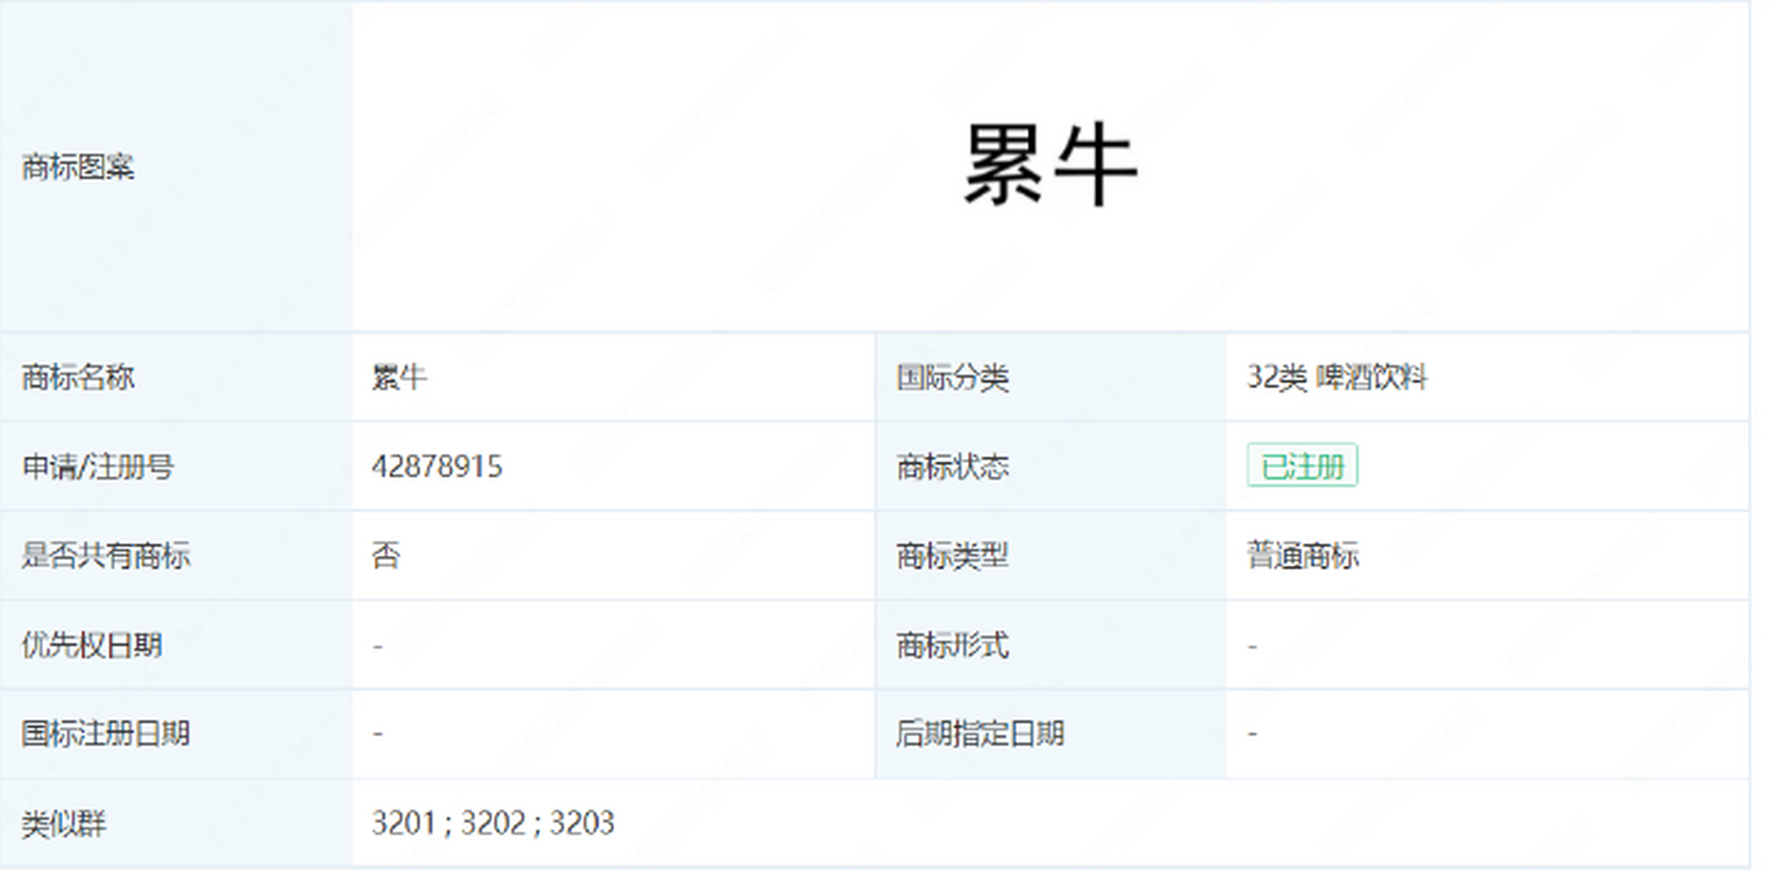
Task: Click the 商标形式 label
Action: point(952,645)
